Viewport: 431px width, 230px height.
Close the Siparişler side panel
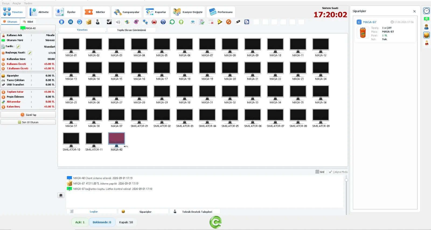pyautogui.click(x=414, y=11)
